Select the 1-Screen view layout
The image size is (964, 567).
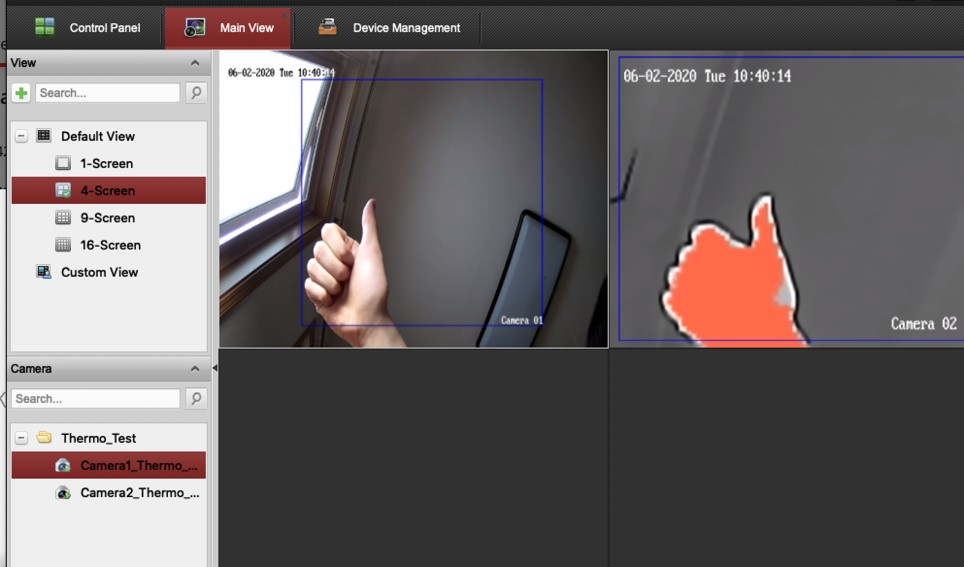tap(106, 163)
